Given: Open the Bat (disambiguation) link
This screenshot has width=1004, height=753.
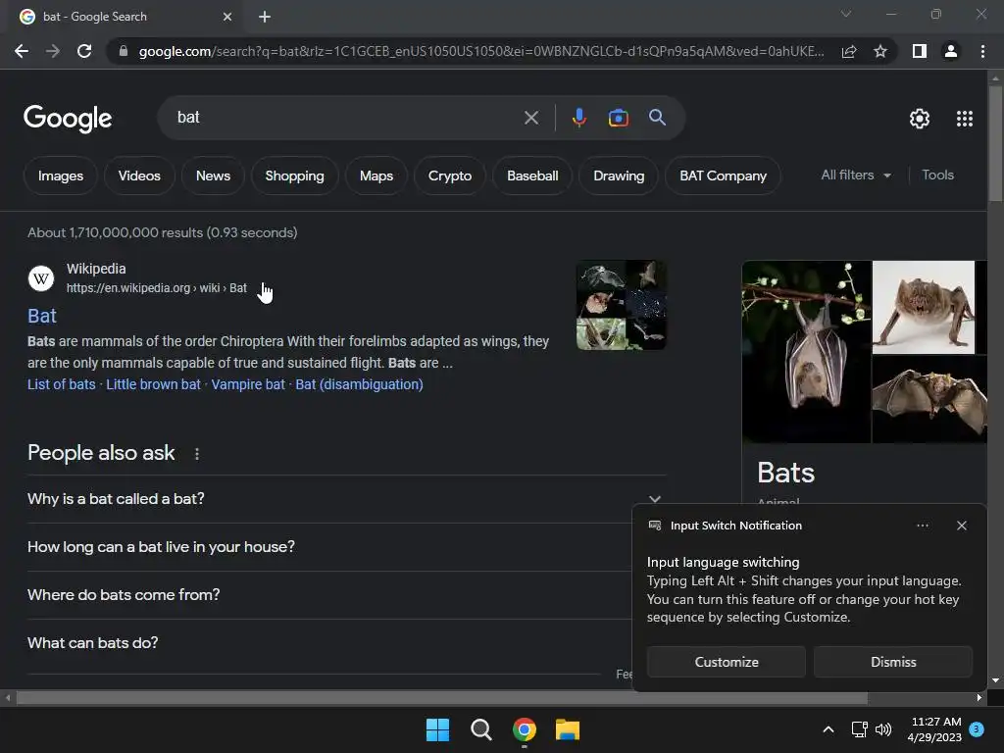Looking at the screenshot, I should coord(359,384).
